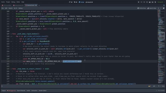Switch to the WaterMaker3D scene tab
The height and width of the screenshot is (93, 166).
(18, 5)
